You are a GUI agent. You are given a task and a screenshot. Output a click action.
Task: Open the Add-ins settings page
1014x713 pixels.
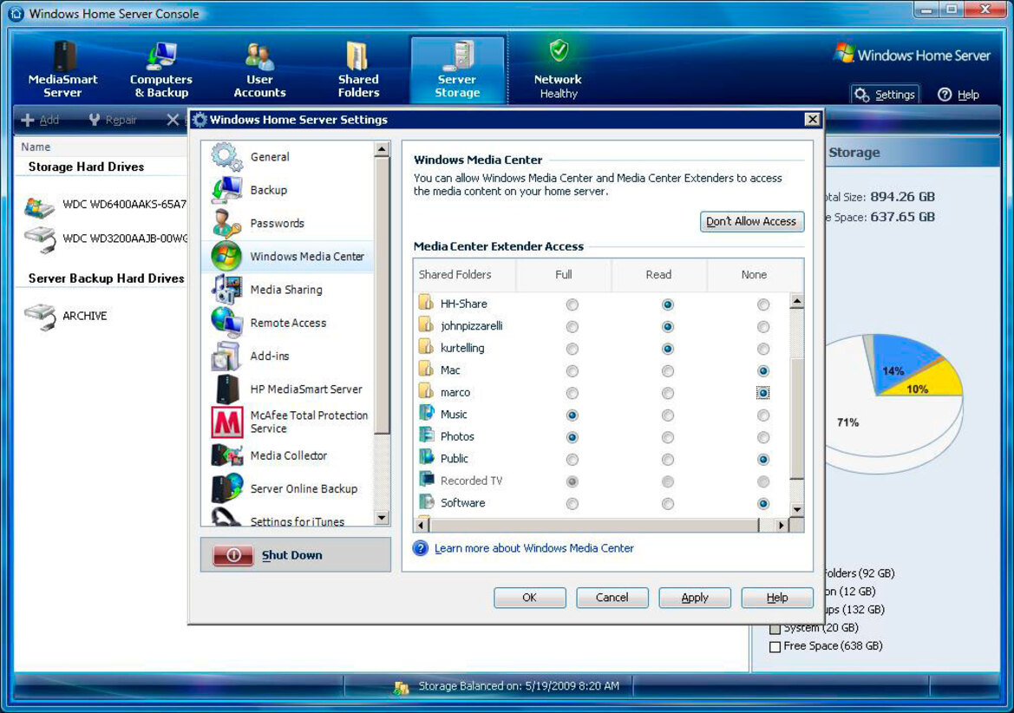[270, 356]
